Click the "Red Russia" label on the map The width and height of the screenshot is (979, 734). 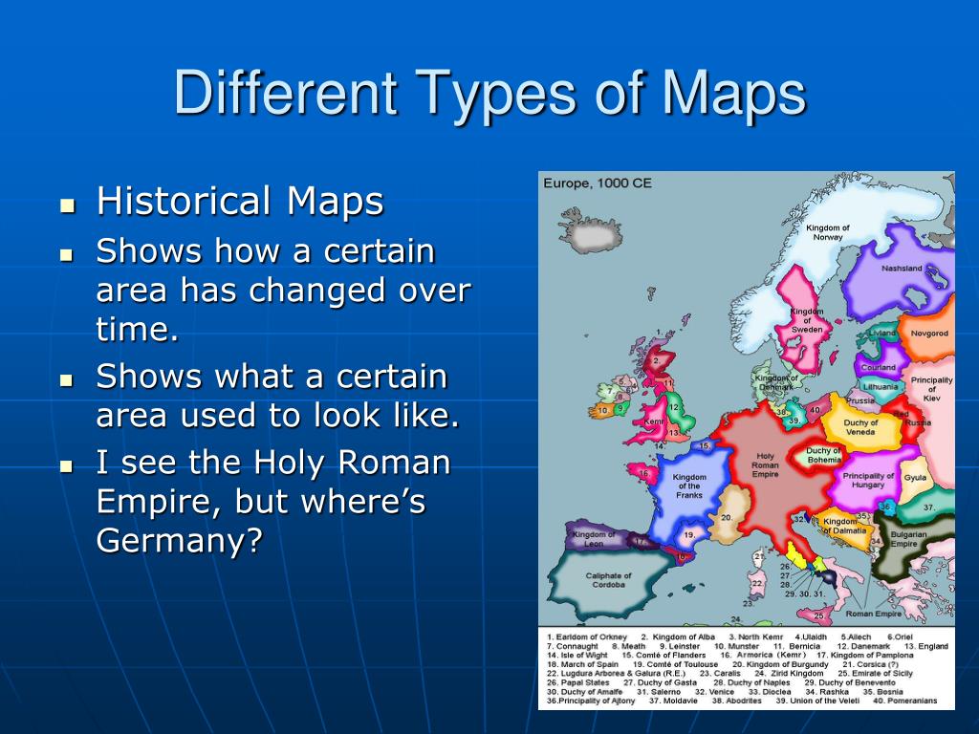(x=911, y=419)
